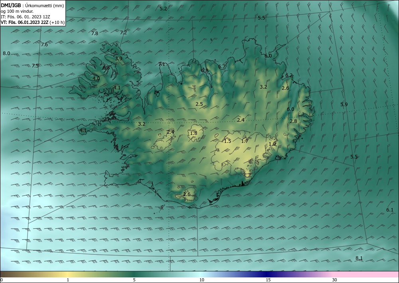Select the subtitle "og 100 m vindur."
Viewport: 399px width, 283px height.
pos(17,11)
